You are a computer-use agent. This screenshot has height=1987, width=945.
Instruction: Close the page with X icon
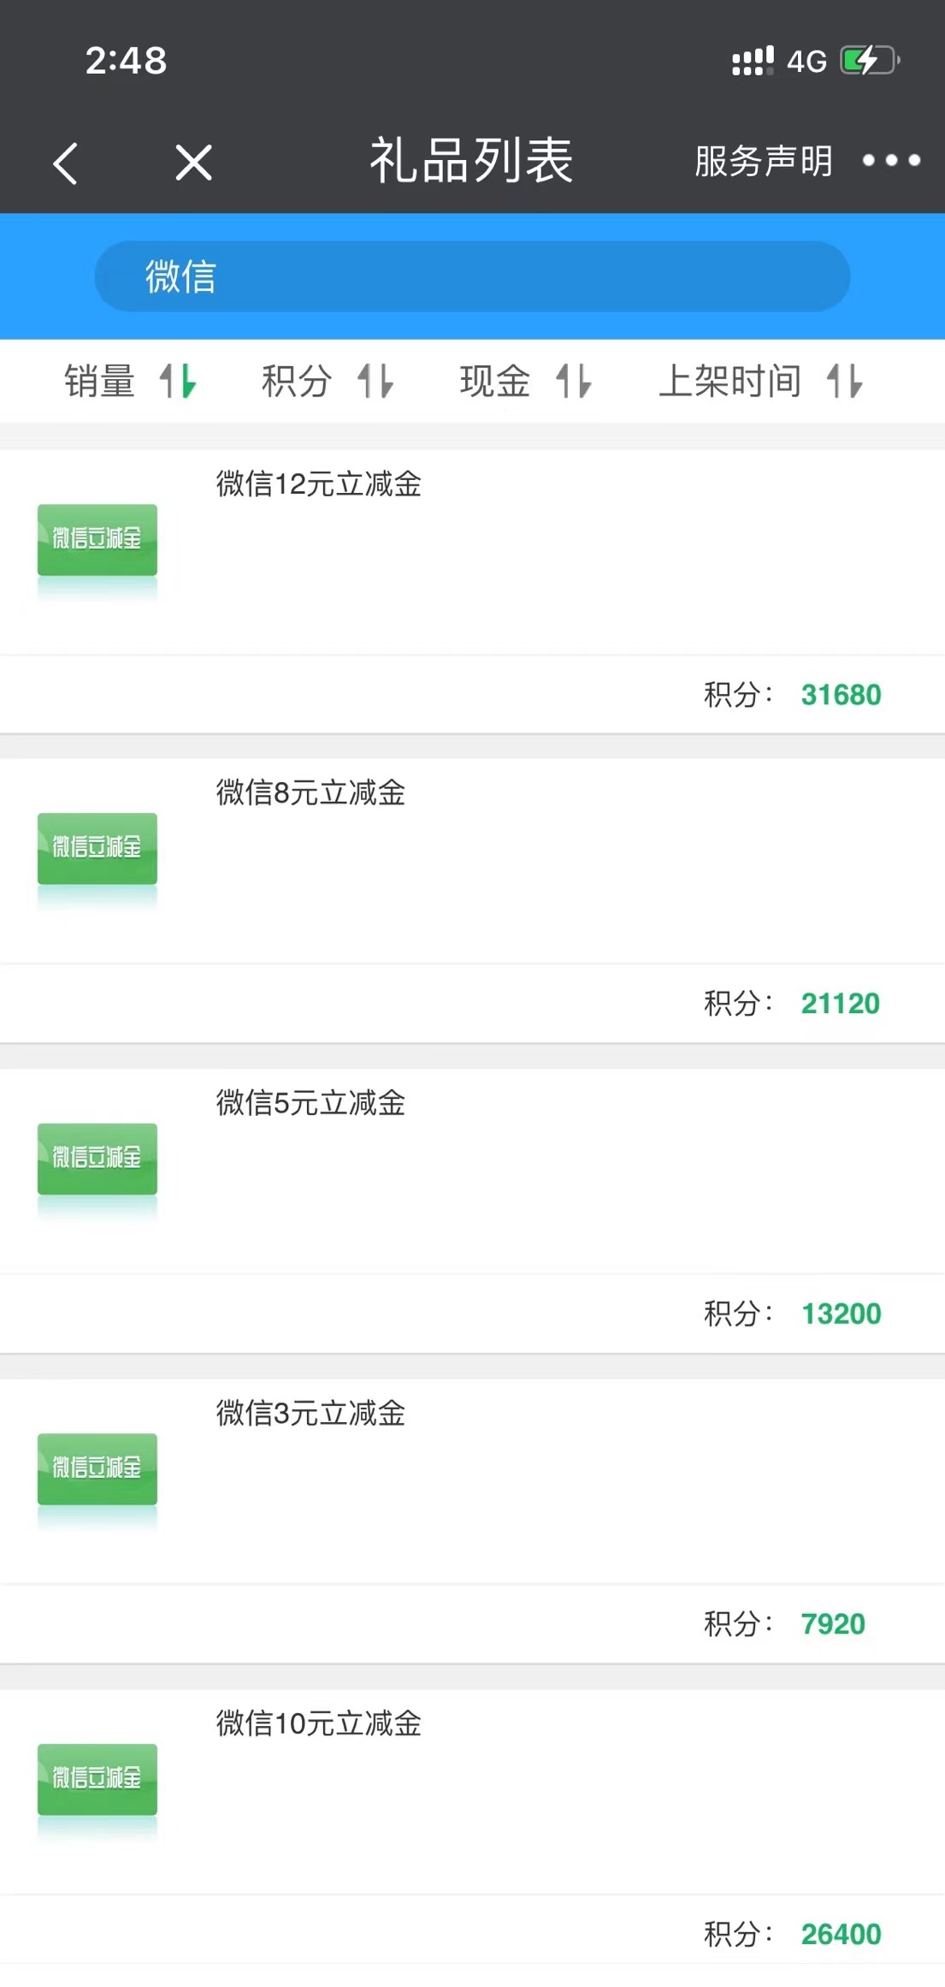pos(194,163)
